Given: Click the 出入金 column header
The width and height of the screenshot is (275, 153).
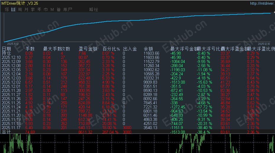Looking at the screenshot, I should [x=130, y=49].
